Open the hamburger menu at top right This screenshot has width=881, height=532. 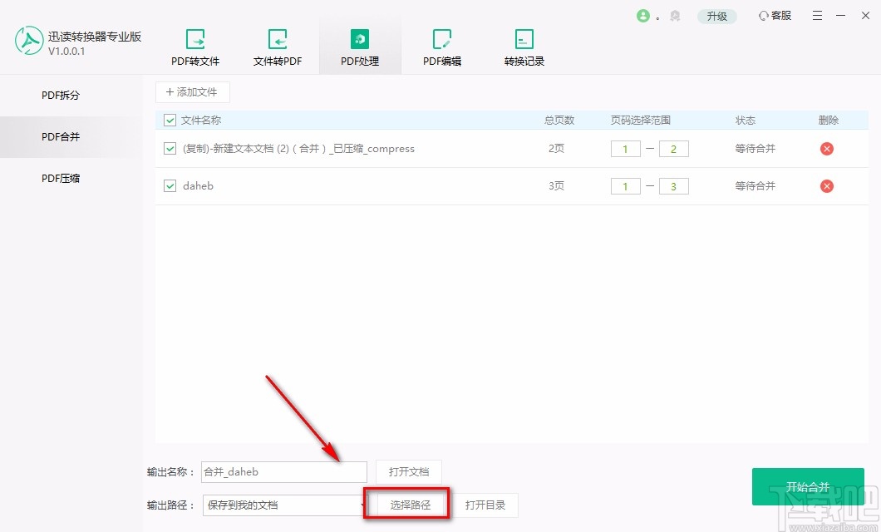point(817,15)
